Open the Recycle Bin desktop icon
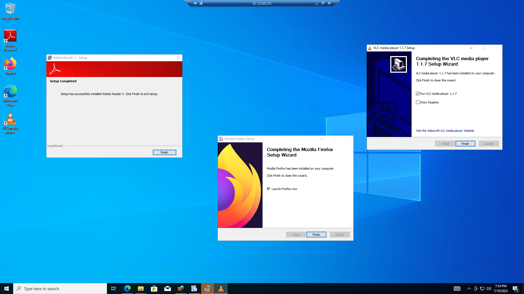The width and height of the screenshot is (524, 294). pyautogui.click(x=10, y=11)
